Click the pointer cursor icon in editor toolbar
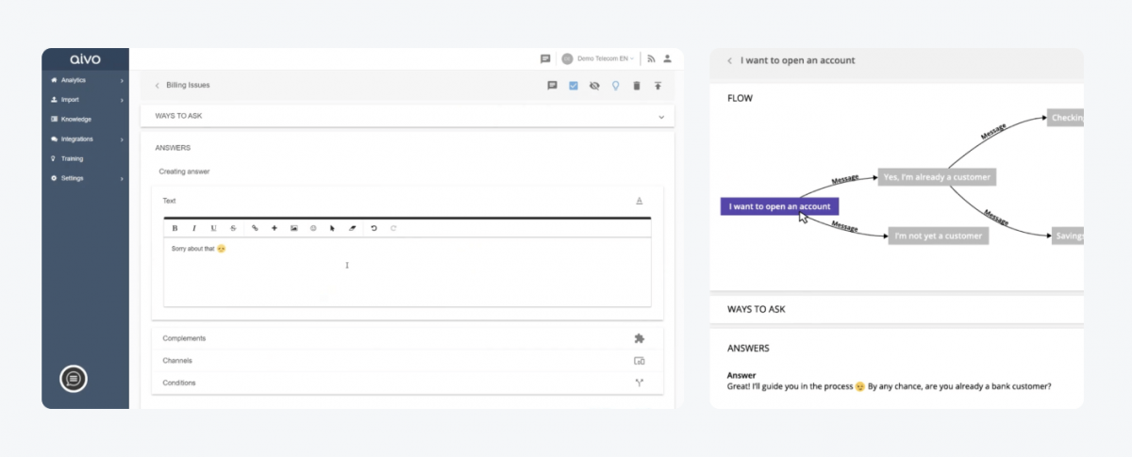 coord(332,228)
